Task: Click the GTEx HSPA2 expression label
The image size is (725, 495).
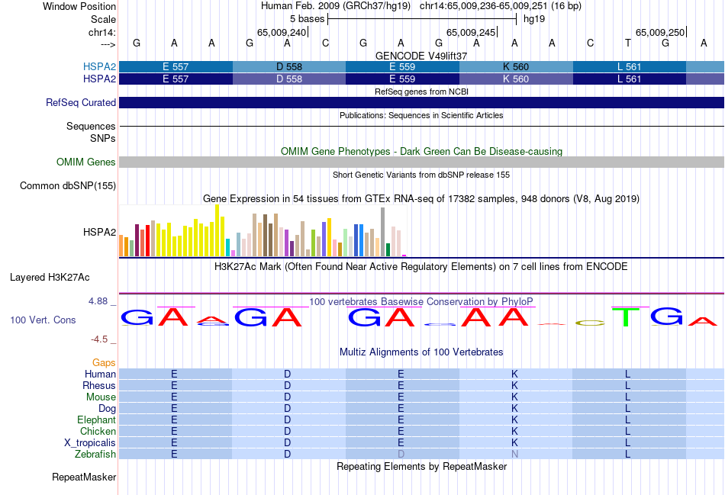Action: point(99,232)
